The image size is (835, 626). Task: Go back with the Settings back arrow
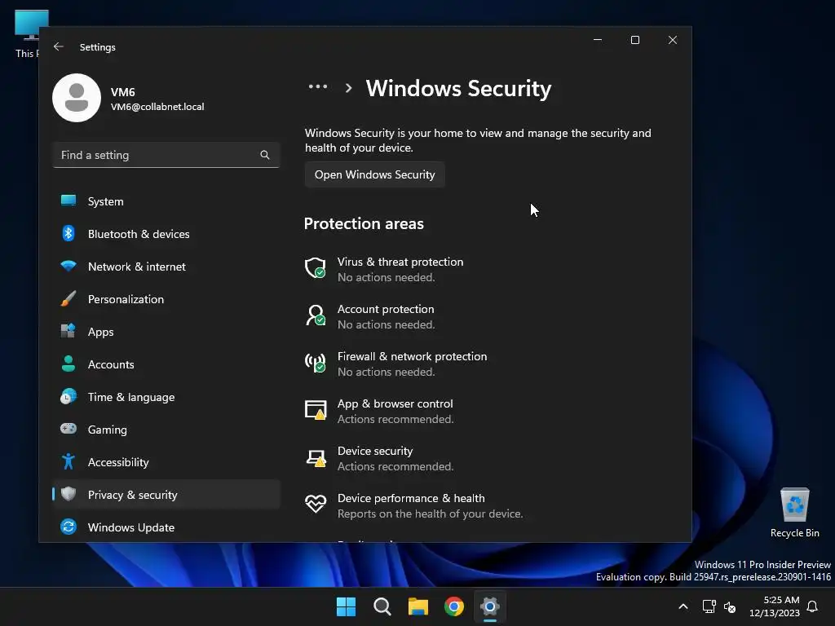[59, 46]
